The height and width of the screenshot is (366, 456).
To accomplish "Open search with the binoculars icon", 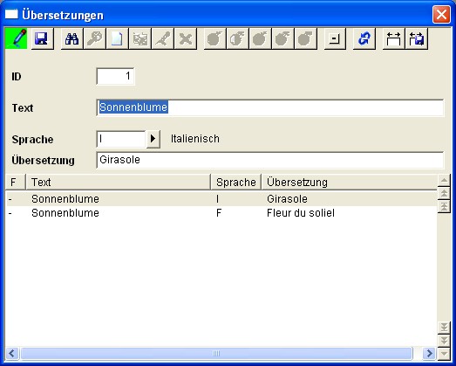I will coord(71,38).
